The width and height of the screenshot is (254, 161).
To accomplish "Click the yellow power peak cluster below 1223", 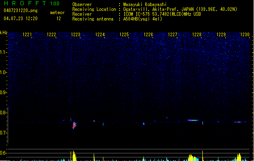I will 74,156.
